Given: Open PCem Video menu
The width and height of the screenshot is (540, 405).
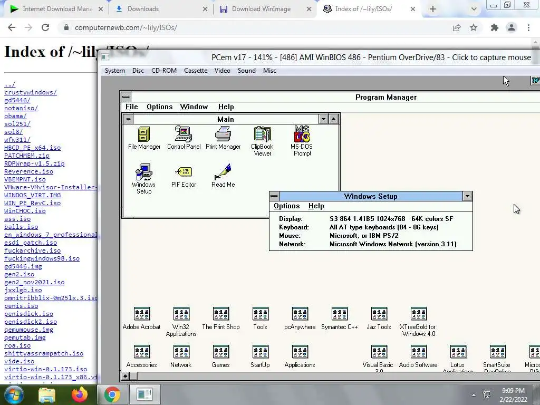Looking at the screenshot, I should (x=223, y=71).
